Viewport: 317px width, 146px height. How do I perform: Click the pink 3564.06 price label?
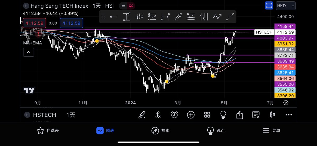[x=285, y=79]
